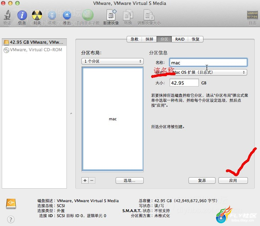Select the Partition (分区) tab

(164, 39)
